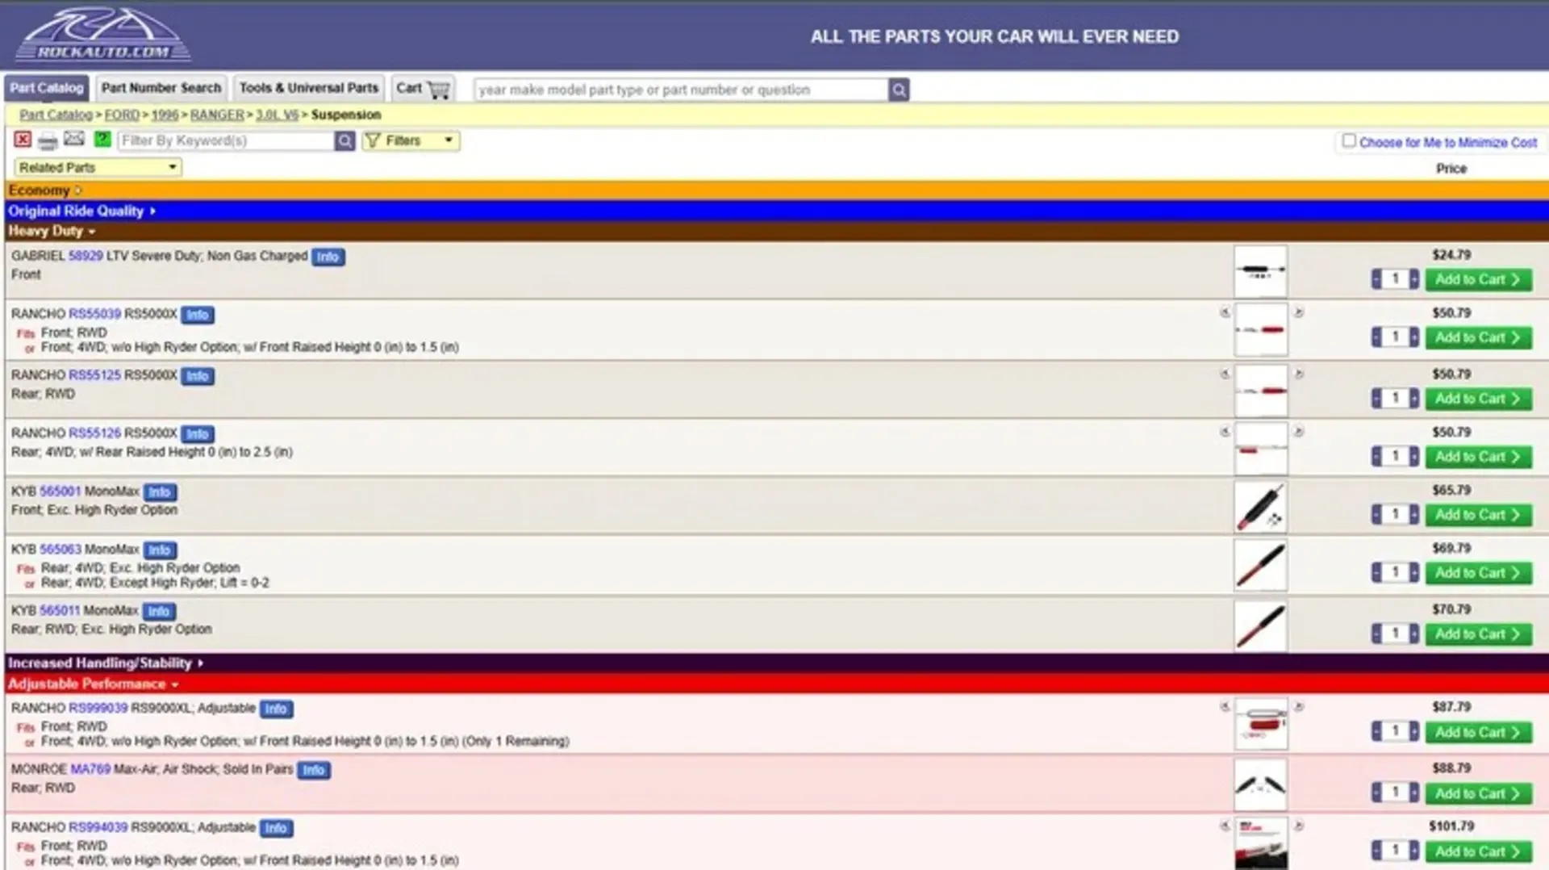Open the Tools & Universal Parts tab
Viewport: 1549px width, 870px height.
click(309, 88)
